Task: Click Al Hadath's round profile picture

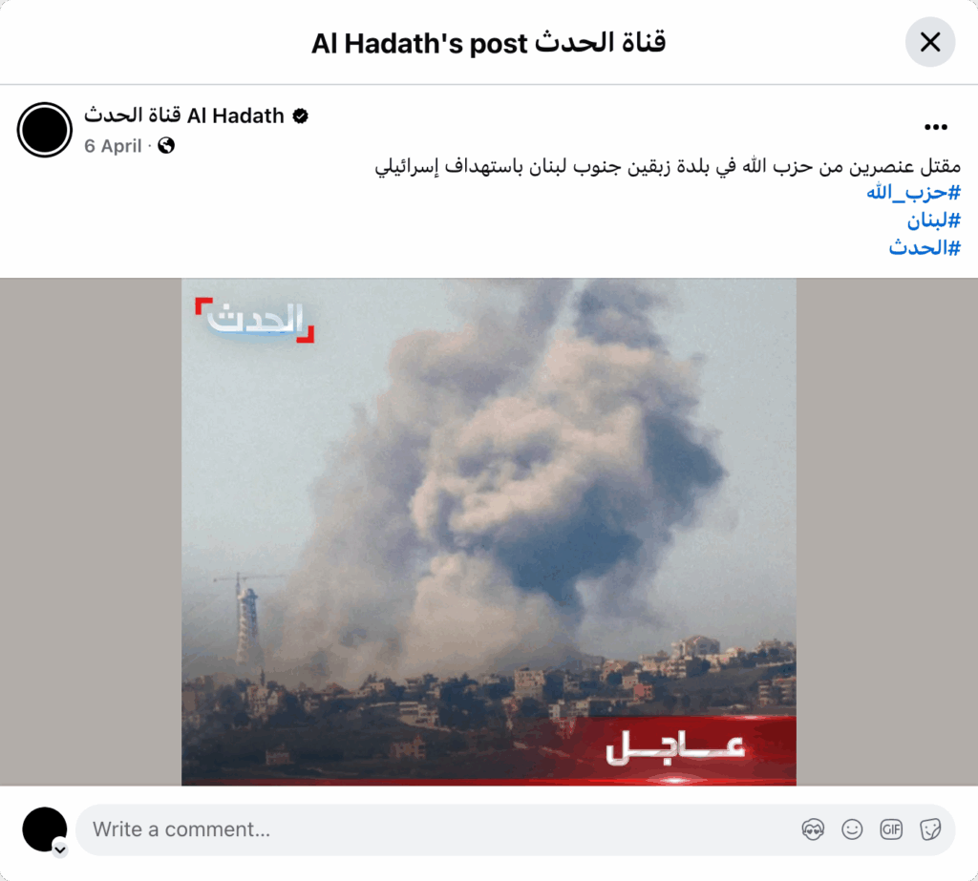Action: (x=45, y=130)
